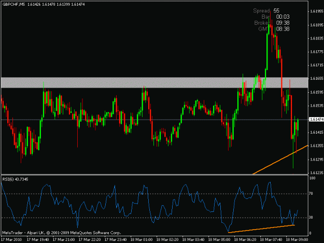Click the 17 Mar 22:20 time label
This screenshot has width=324, height=243.
pyautogui.click(x=90, y=240)
